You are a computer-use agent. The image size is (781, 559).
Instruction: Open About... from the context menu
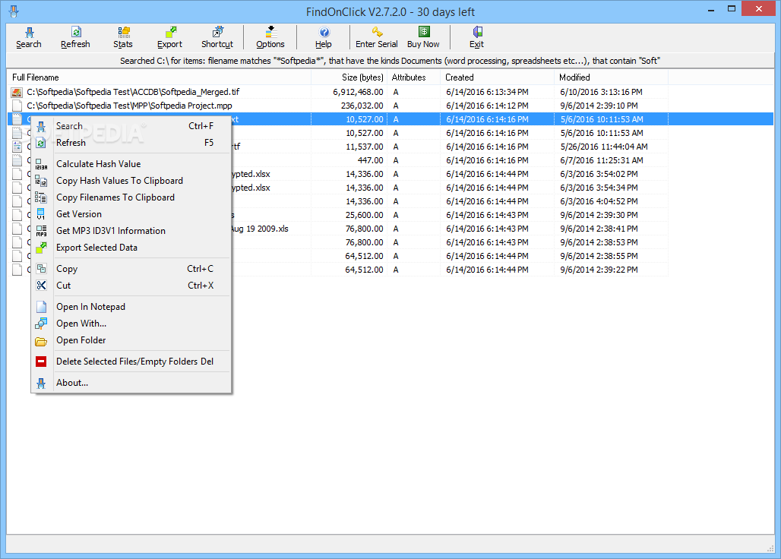point(131,383)
